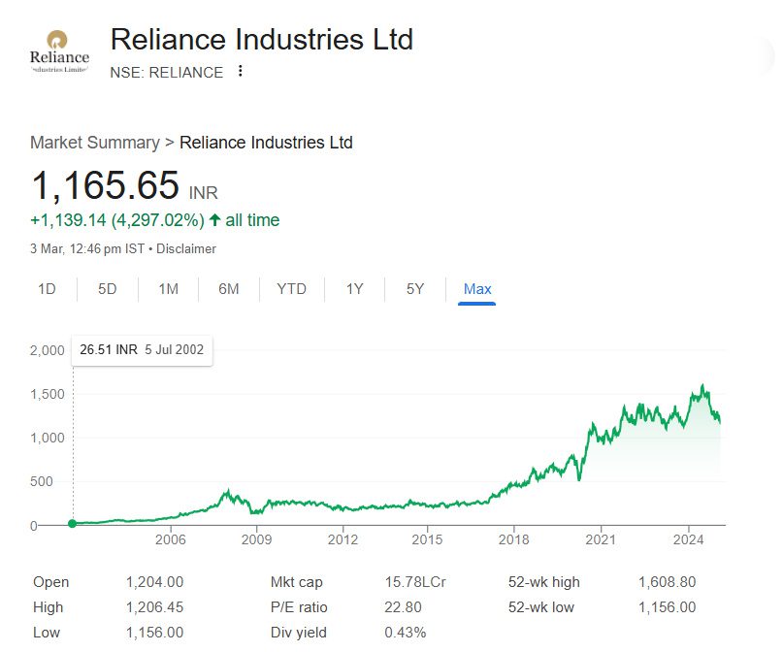This screenshot has width=783, height=652.
Task: View the 1Y stock performance
Action: pos(353,289)
